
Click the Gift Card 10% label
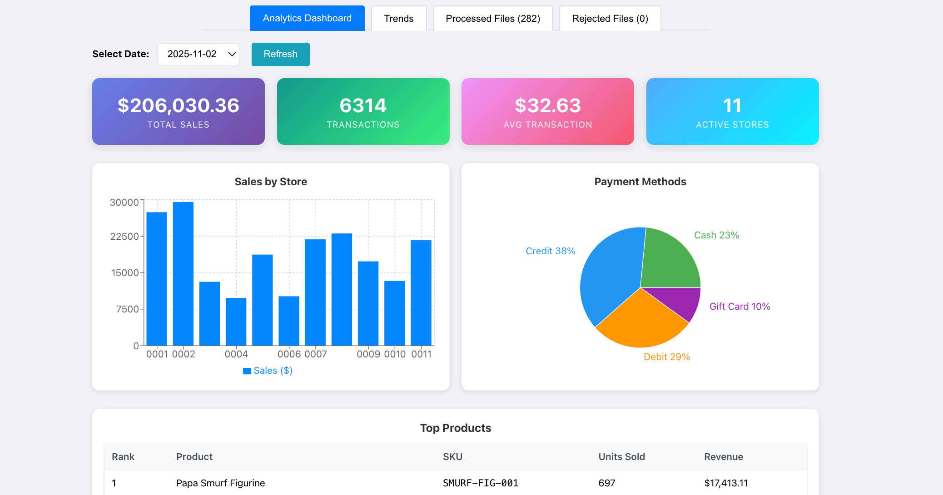[740, 306]
